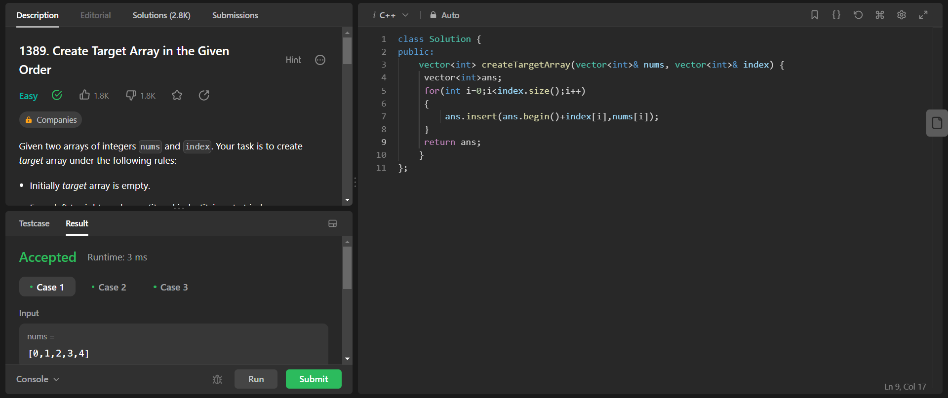
Task: Open the Solutions (2.8K) tab
Action: click(161, 15)
